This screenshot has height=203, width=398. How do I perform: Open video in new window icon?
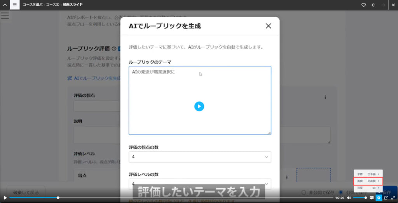click(386, 198)
